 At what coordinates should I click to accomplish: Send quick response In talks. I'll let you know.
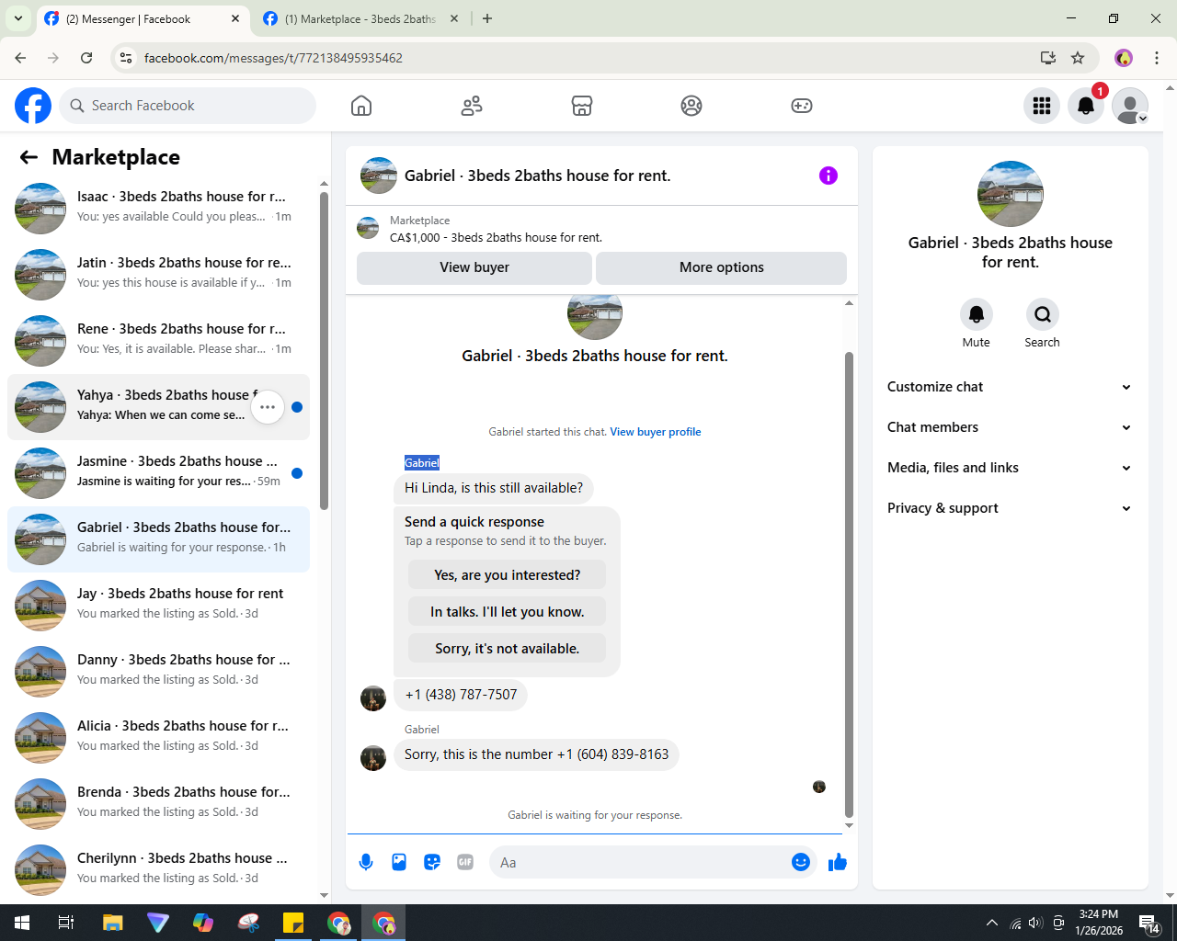pos(508,612)
